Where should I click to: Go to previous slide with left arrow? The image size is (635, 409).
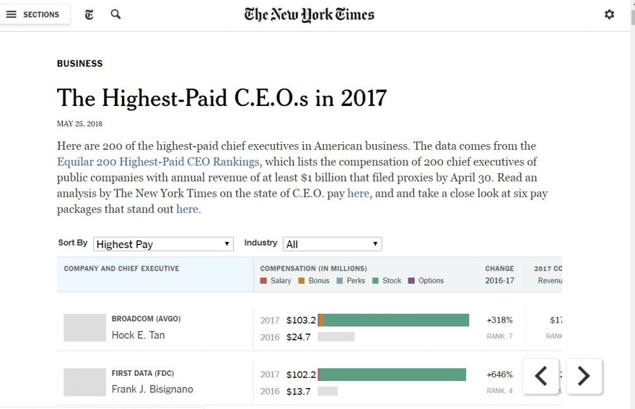click(x=541, y=376)
